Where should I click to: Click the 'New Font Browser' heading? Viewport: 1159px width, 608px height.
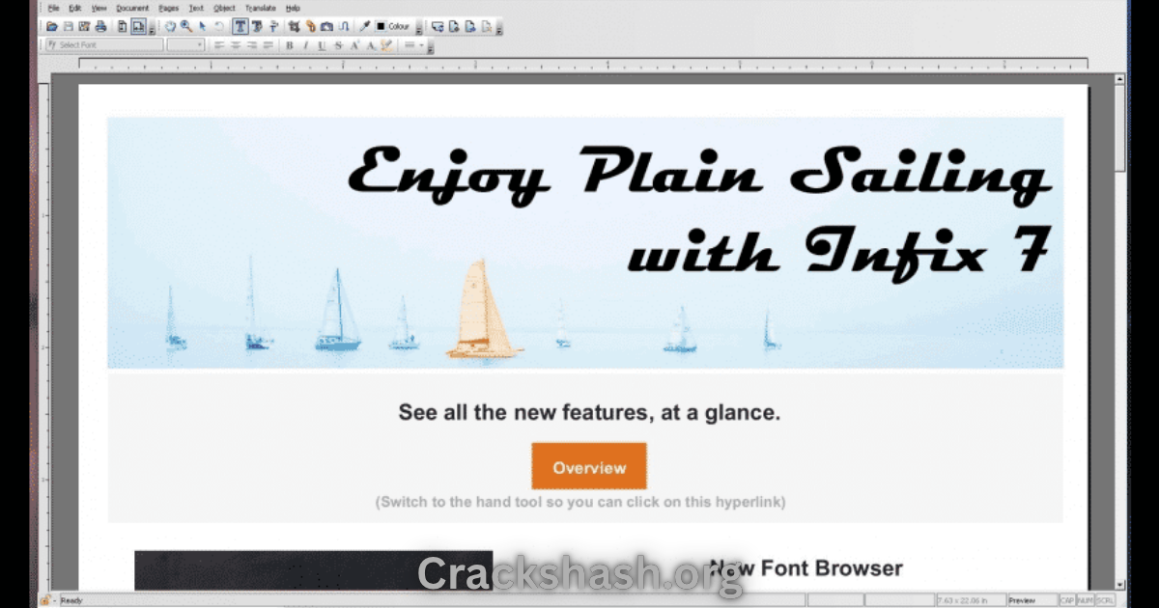pyautogui.click(x=806, y=567)
